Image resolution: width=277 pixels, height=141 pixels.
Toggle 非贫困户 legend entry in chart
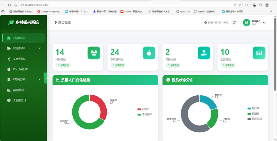click(x=145, y=114)
